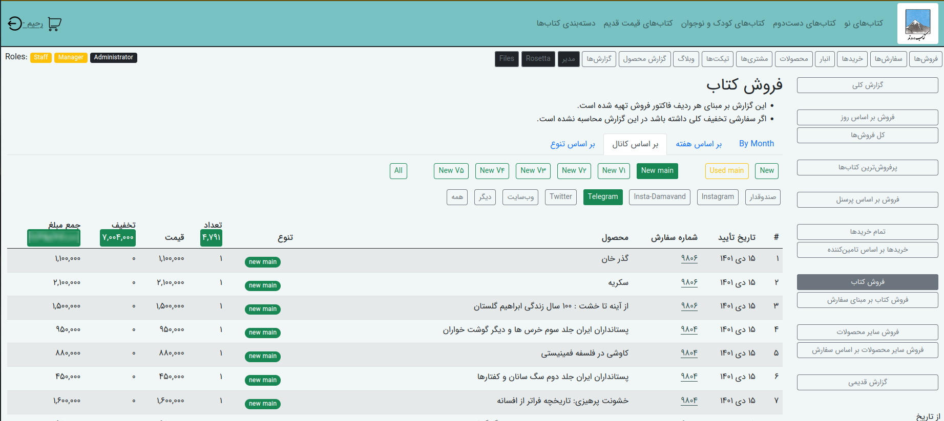Open گزارش کلی sidebar report
944x421 pixels.
(867, 85)
